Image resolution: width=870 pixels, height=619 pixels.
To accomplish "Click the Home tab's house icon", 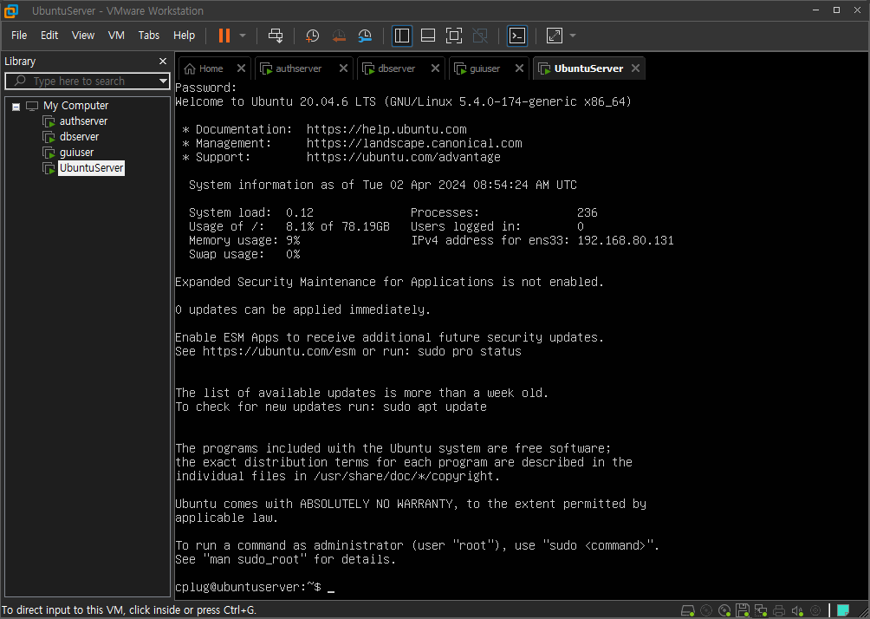I will coord(190,68).
